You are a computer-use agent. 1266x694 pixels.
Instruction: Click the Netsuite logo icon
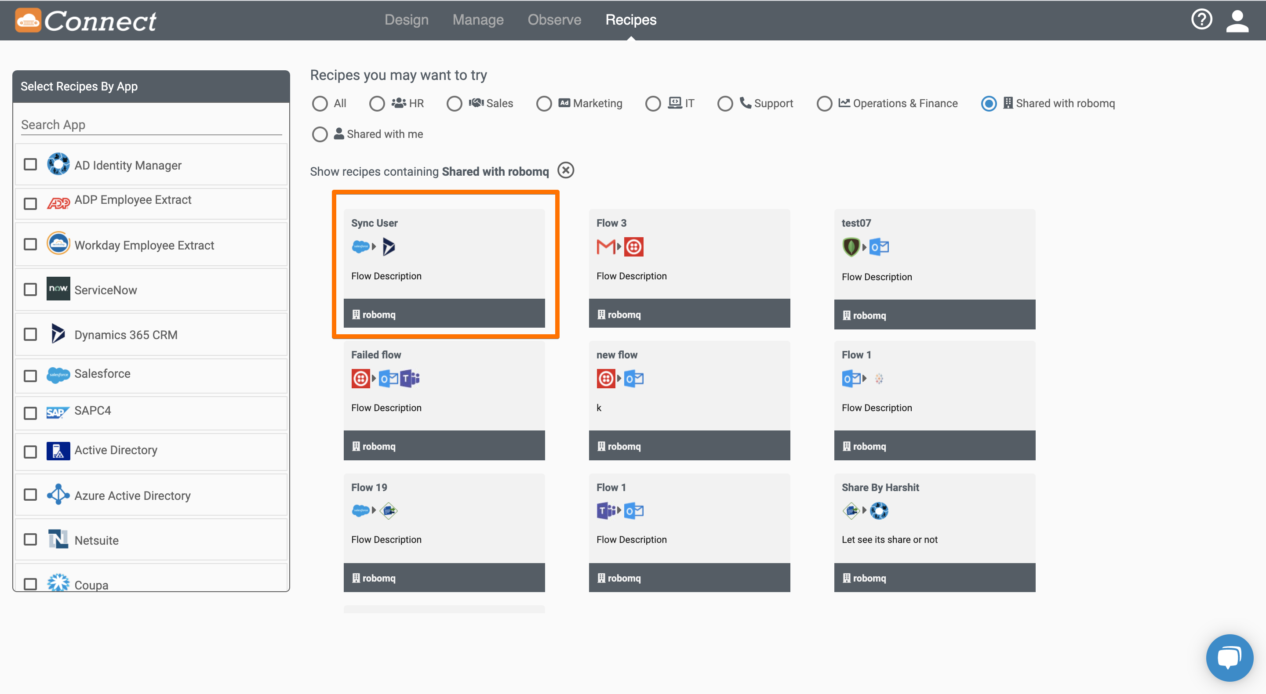[x=58, y=539]
